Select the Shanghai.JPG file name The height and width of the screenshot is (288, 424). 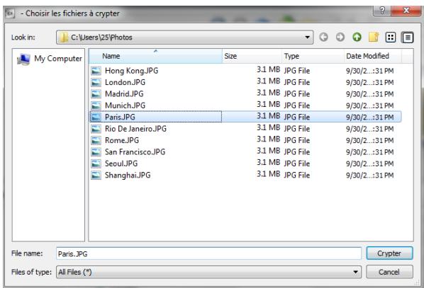[x=128, y=175]
